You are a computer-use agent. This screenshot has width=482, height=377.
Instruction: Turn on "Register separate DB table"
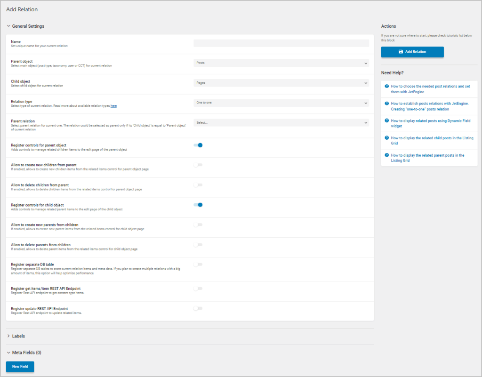(x=198, y=265)
